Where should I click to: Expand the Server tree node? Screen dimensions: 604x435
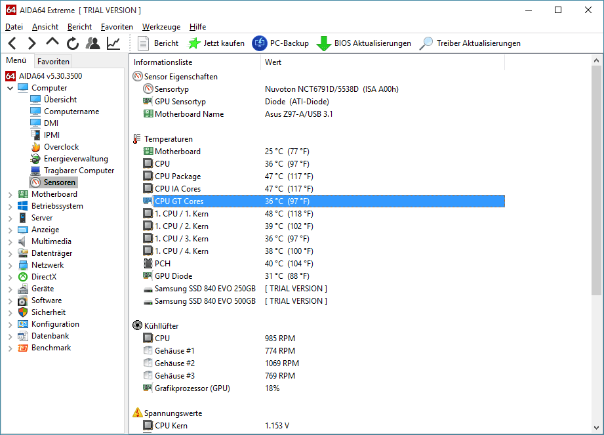tap(10, 218)
